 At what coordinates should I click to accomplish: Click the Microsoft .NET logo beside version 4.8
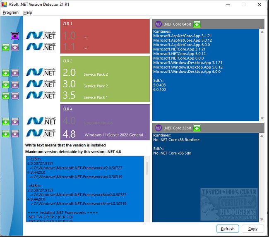click(41, 133)
